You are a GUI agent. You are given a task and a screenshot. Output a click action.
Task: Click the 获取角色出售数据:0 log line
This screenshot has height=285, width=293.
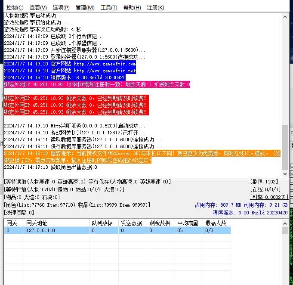[x=51, y=167]
